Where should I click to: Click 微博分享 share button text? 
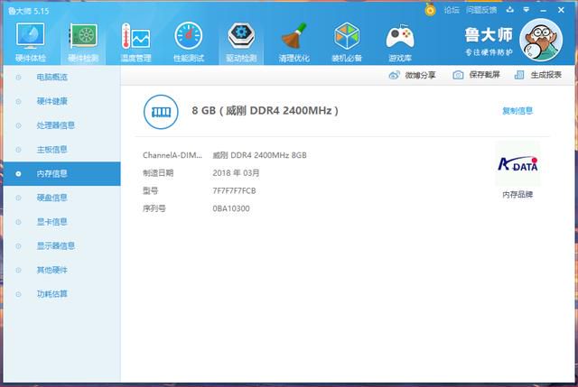tap(420, 75)
